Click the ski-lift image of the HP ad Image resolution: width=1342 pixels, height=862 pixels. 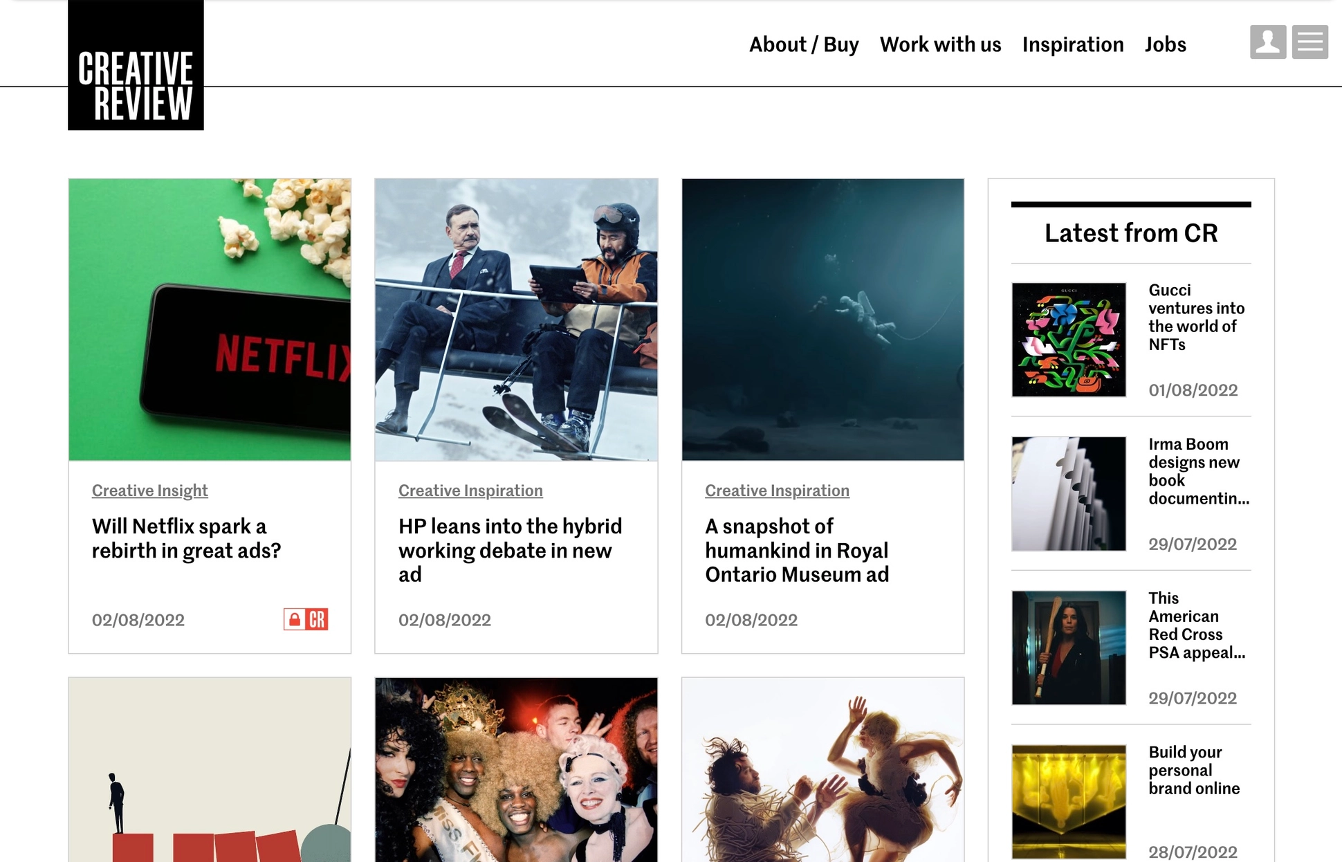pos(516,320)
